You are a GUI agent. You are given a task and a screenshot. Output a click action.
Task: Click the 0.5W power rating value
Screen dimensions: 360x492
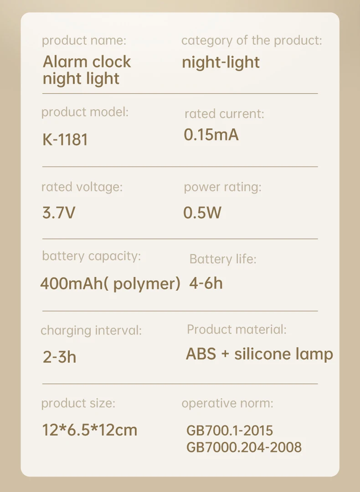click(202, 213)
